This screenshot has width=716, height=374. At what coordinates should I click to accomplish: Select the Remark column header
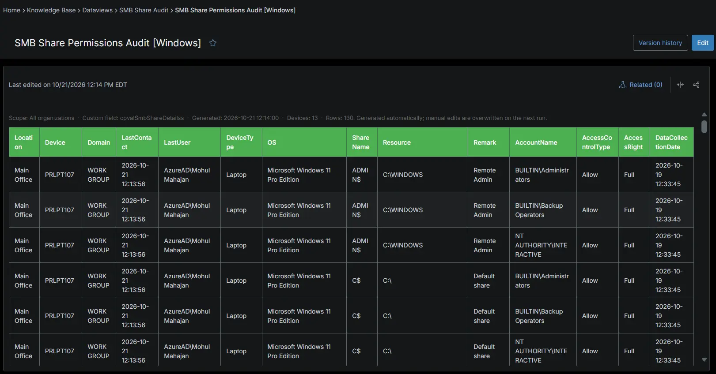point(489,142)
